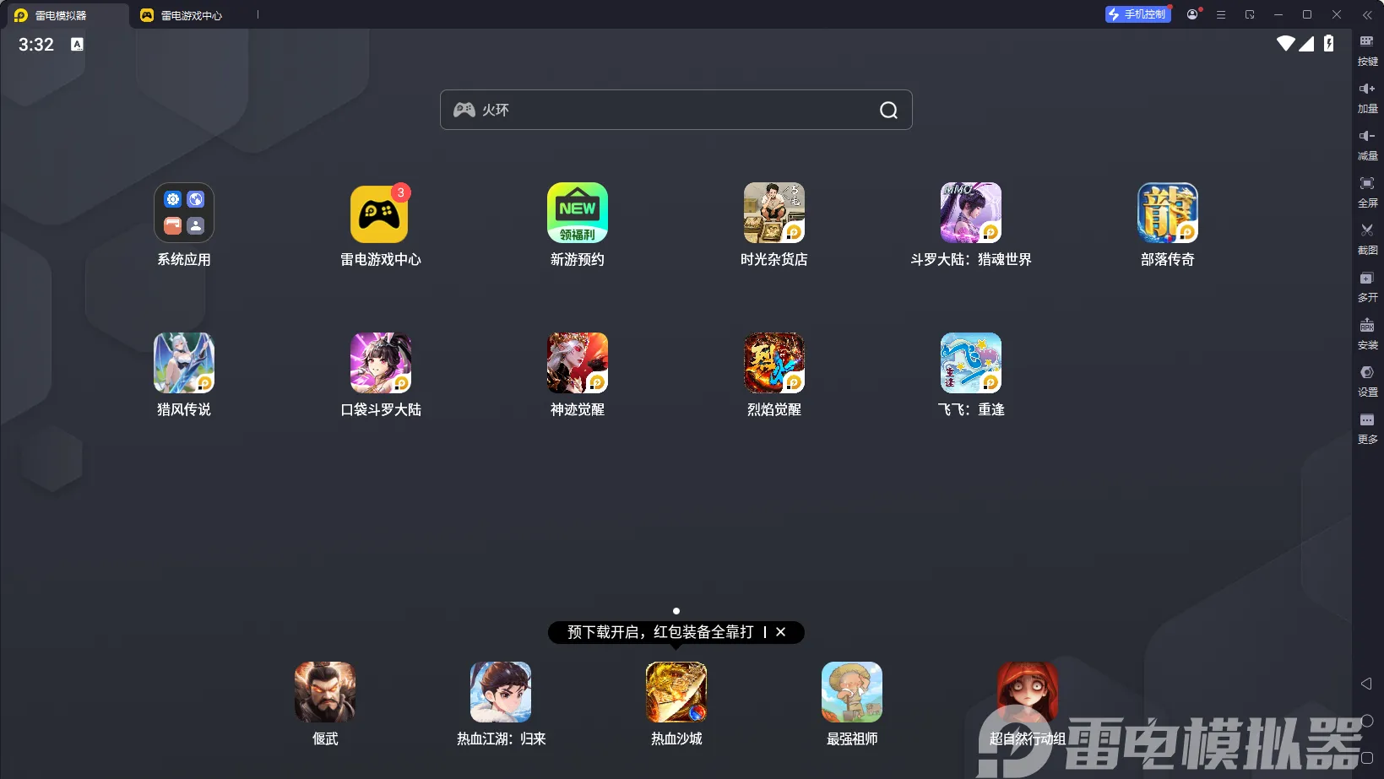Launch the 热血沙城 dock icon
The height and width of the screenshot is (779, 1384).
[x=676, y=692]
